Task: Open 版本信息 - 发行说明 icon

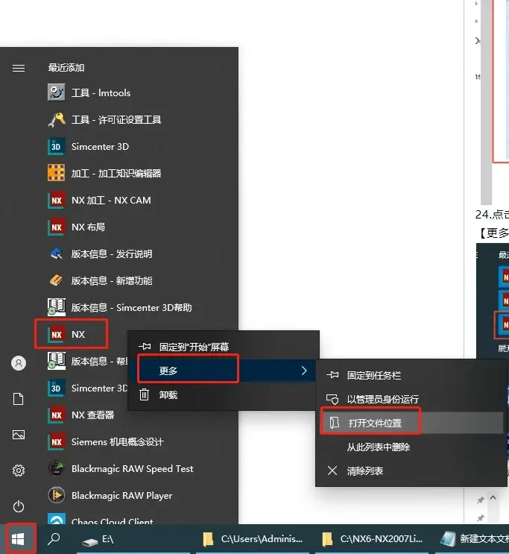Action: click(56, 254)
